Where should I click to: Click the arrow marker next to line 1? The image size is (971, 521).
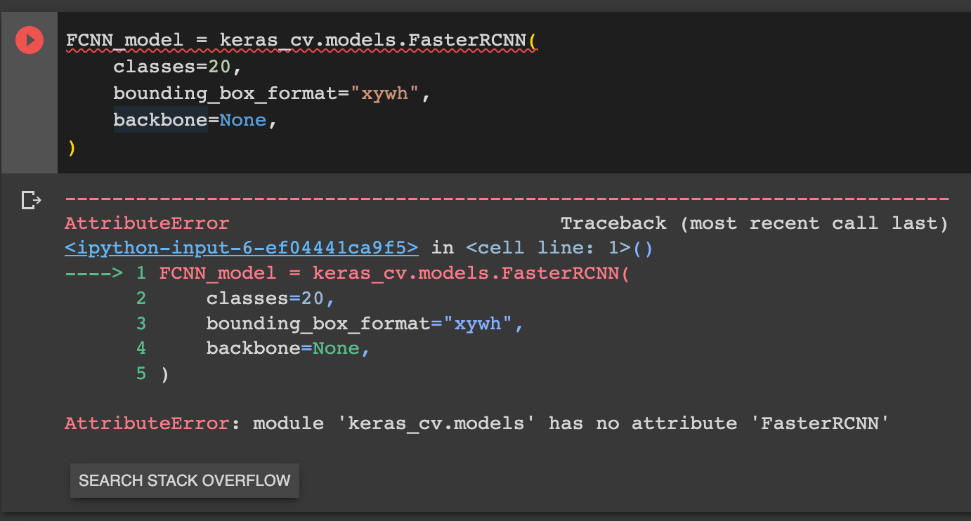(95, 272)
